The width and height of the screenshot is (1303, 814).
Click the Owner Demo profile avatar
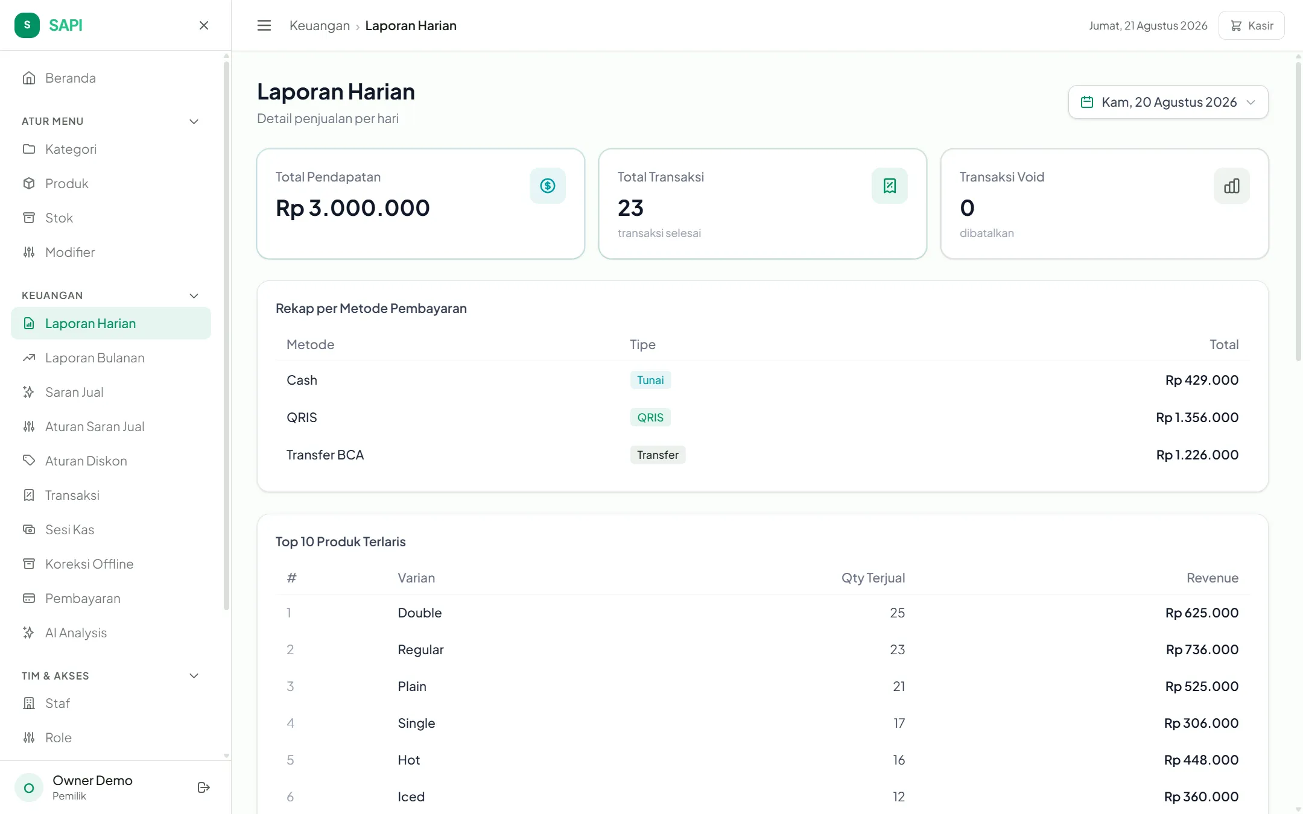pyautogui.click(x=29, y=787)
